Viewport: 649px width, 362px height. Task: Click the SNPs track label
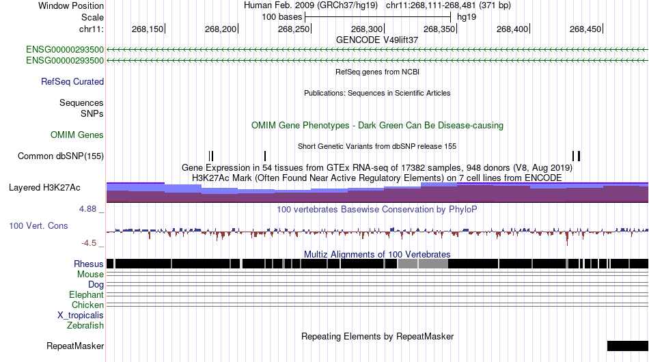(92, 113)
